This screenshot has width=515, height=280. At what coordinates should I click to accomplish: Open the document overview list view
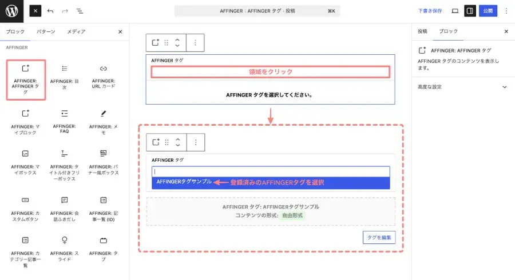point(80,11)
